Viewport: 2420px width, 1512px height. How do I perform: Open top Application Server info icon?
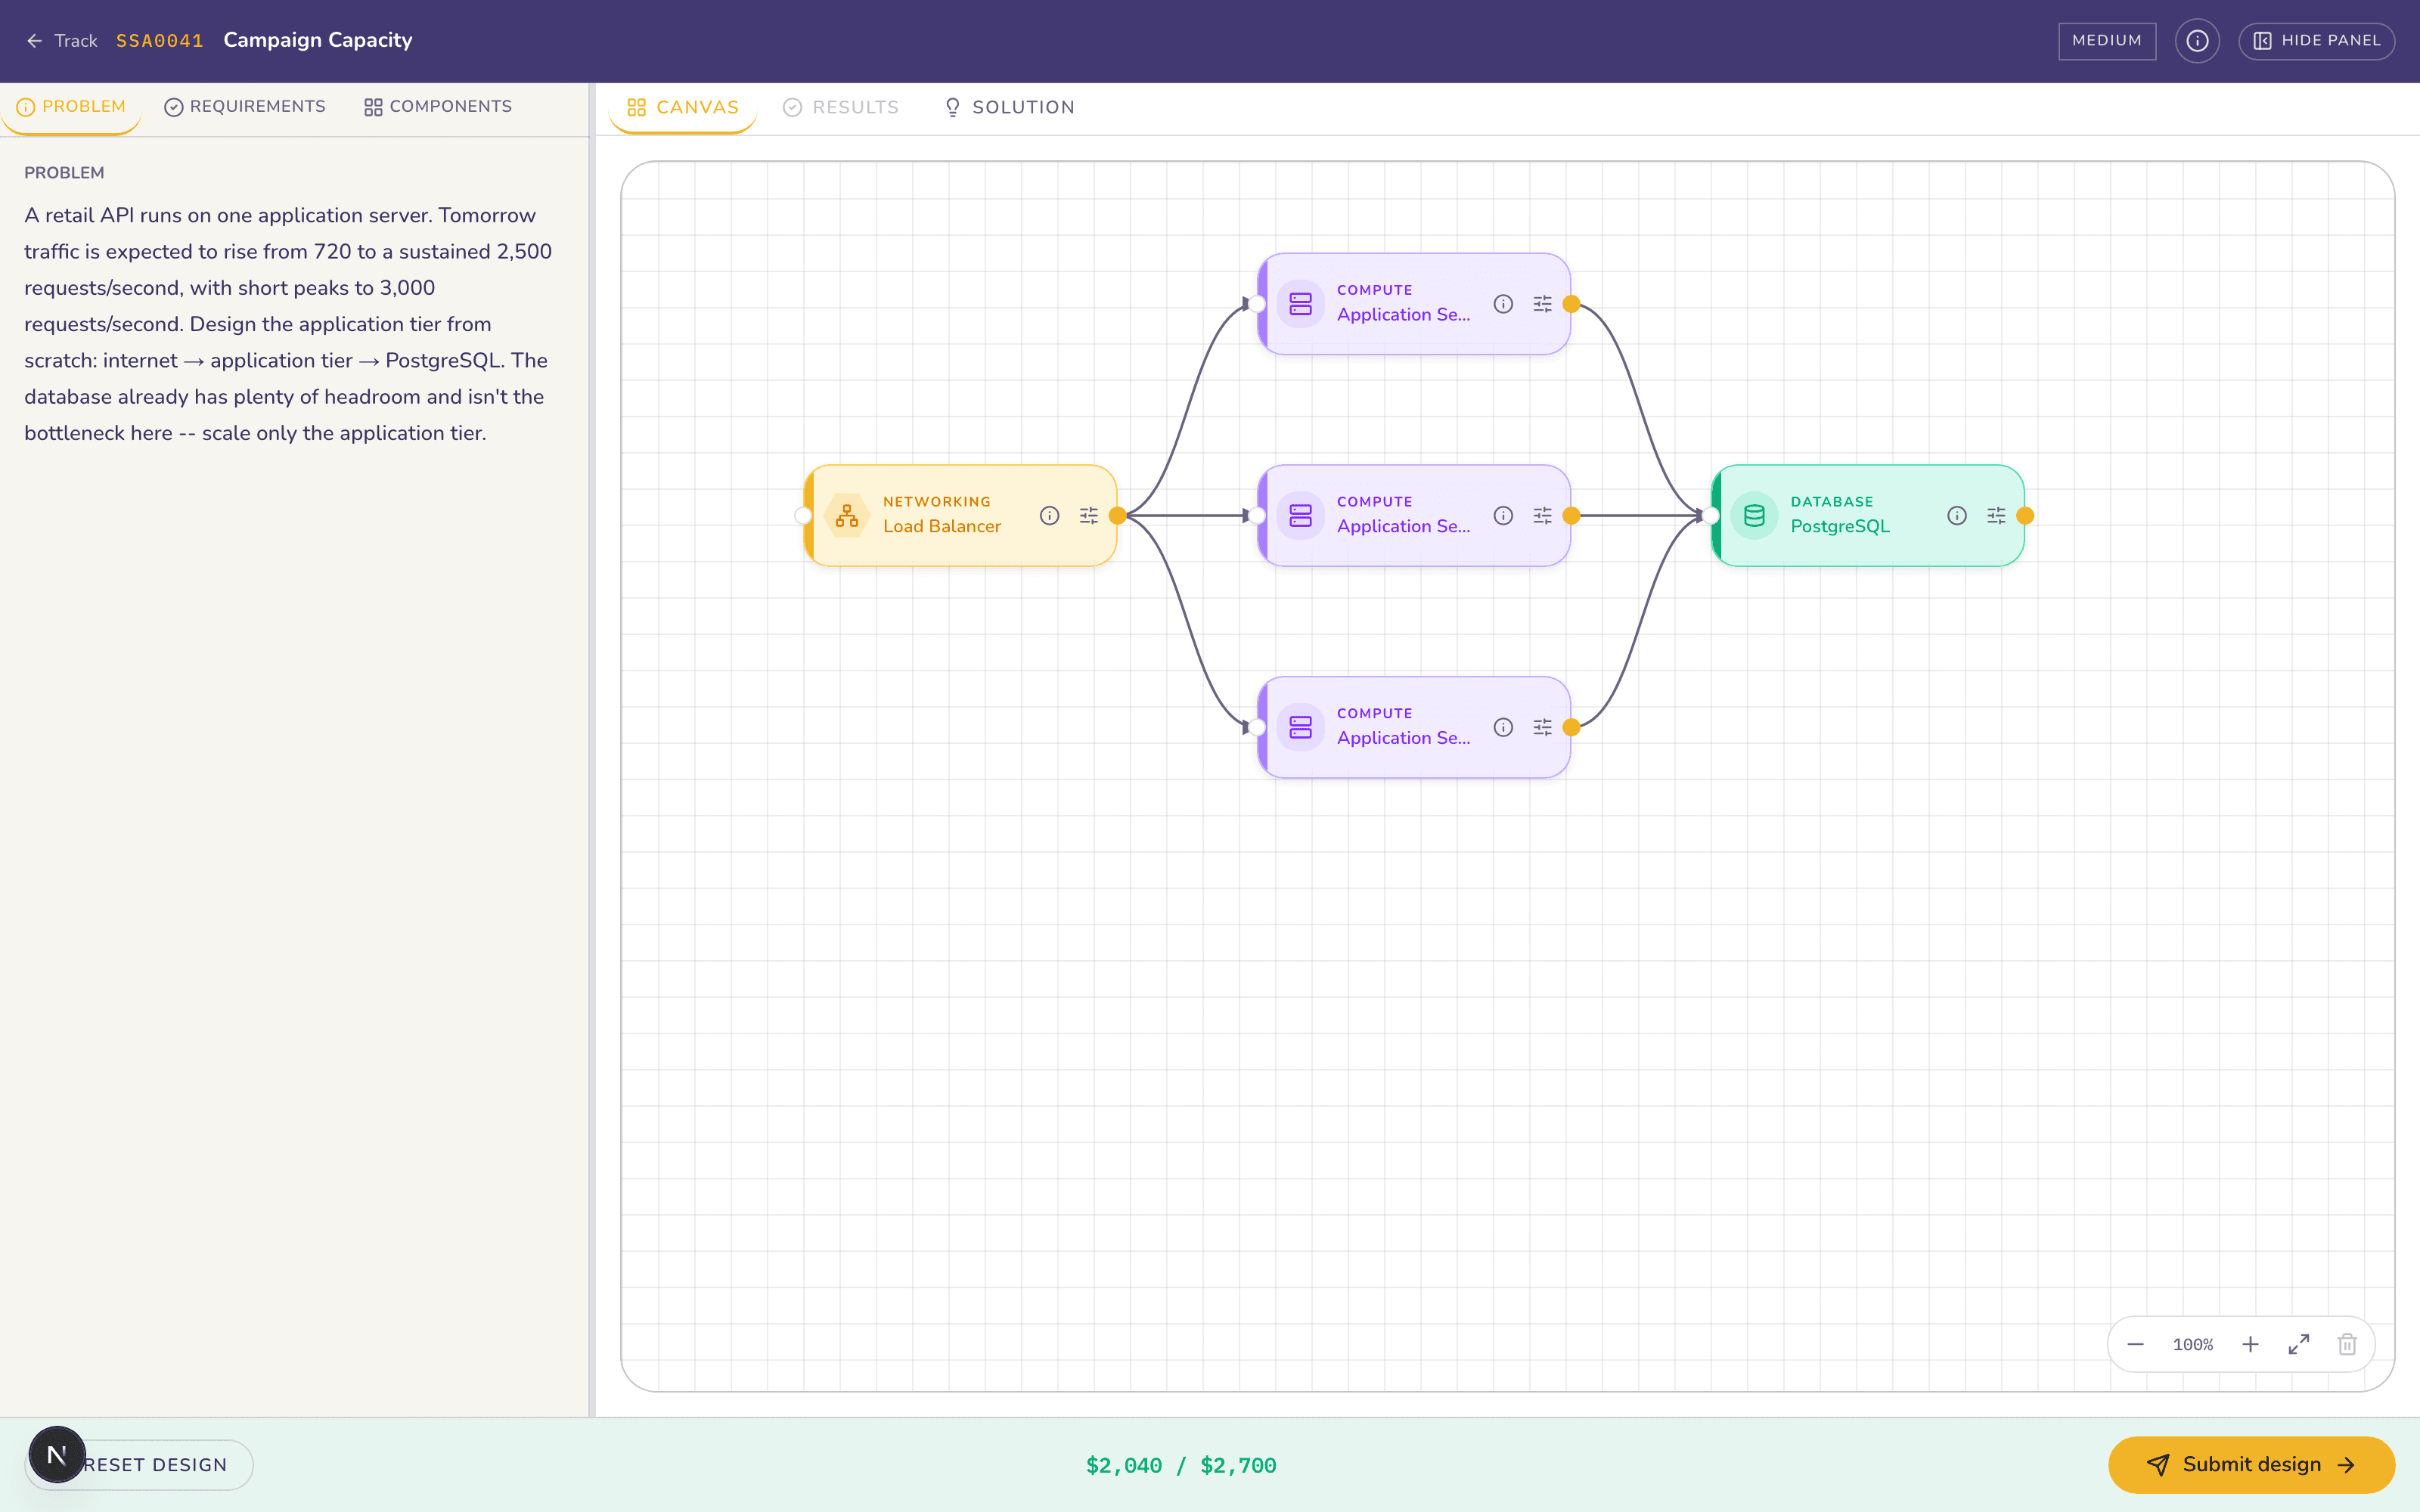click(x=1503, y=304)
